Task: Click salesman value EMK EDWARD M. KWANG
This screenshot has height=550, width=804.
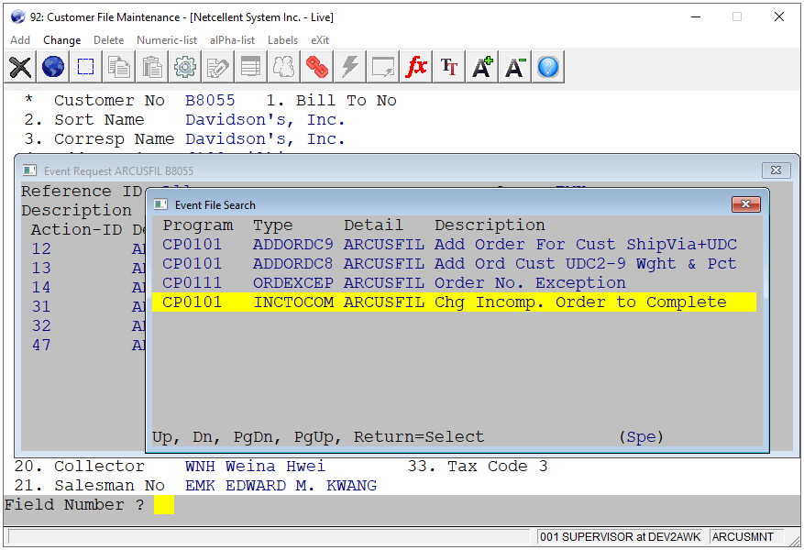Action: [x=281, y=486]
